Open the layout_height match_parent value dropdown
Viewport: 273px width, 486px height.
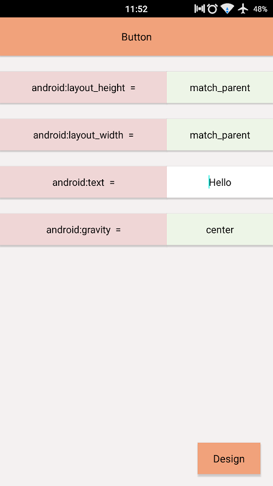click(x=220, y=87)
